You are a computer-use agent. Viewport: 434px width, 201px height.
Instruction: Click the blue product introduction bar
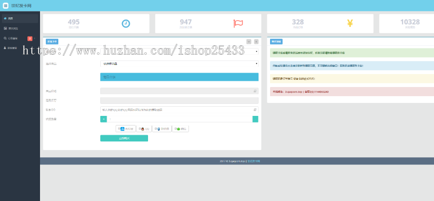point(179,77)
